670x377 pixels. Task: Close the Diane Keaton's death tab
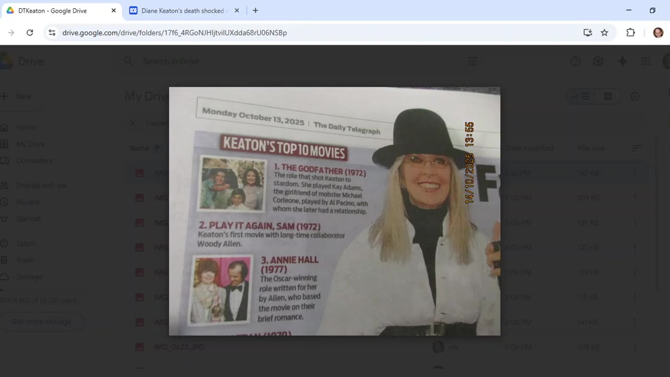pyautogui.click(x=237, y=10)
